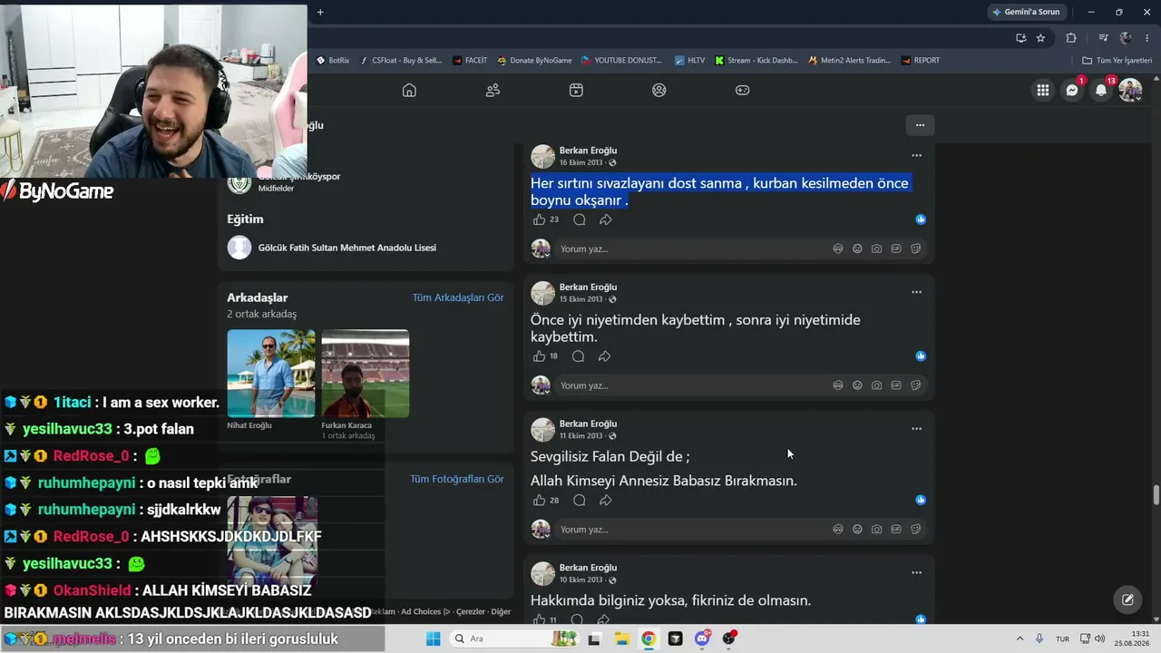Viewport: 1161px width, 653px height.
Task: Open Tüm Fotoğrafları Gör link
Action: (456, 479)
